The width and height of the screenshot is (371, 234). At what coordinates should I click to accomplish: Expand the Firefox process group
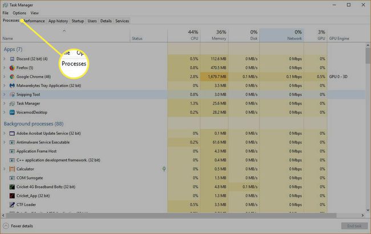(x=4, y=68)
